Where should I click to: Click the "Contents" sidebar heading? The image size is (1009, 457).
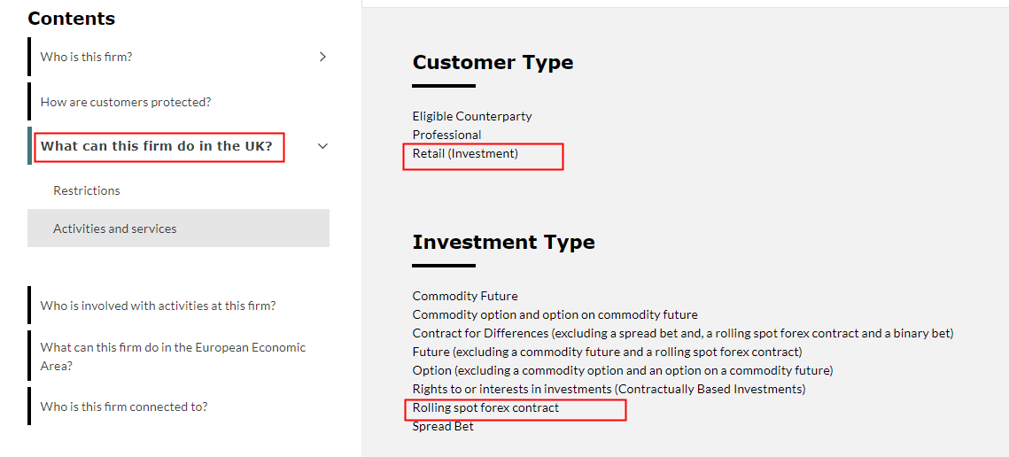tap(72, 19)
